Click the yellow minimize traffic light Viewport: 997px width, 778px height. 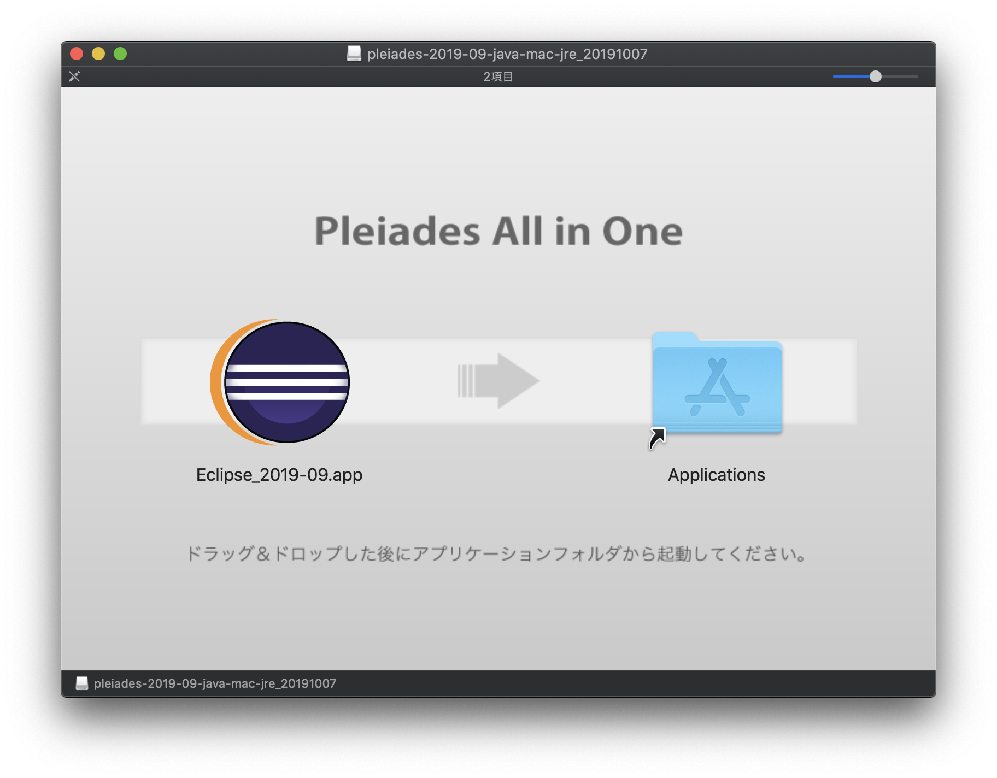click(99, 54)
